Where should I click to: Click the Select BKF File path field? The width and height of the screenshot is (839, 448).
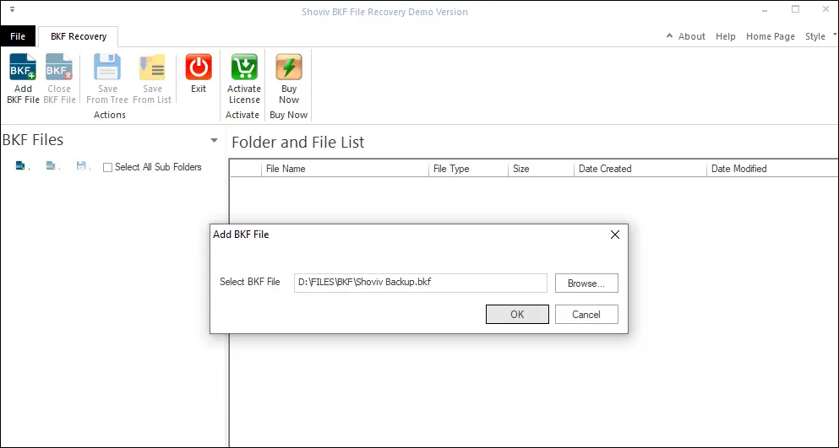[421, 283]
